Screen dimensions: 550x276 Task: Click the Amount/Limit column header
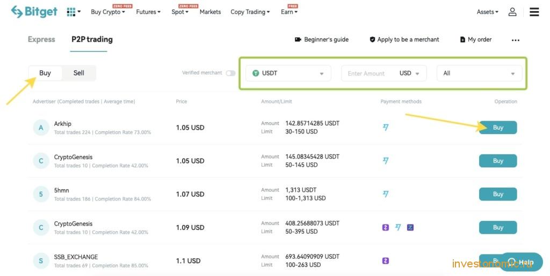277,101
